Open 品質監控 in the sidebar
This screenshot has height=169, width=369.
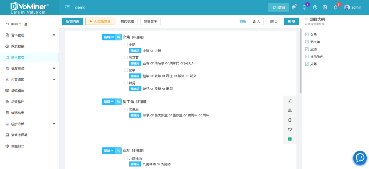17,102
